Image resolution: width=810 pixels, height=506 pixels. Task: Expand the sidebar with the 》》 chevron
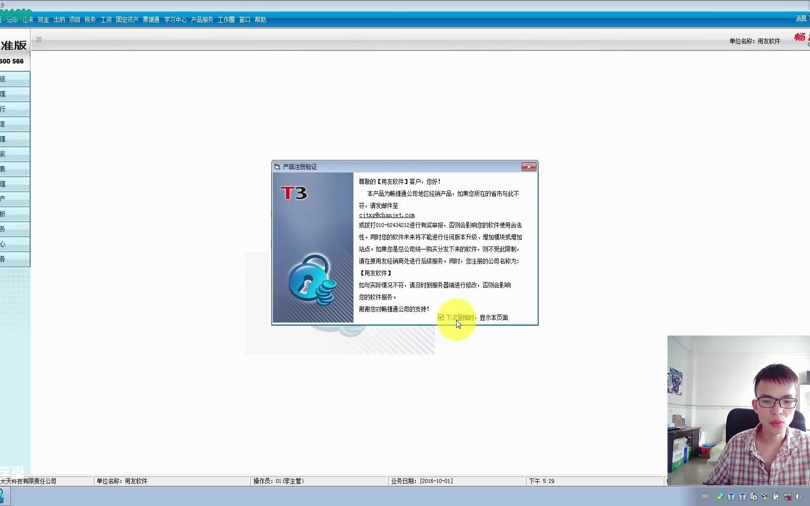[39, 40]
